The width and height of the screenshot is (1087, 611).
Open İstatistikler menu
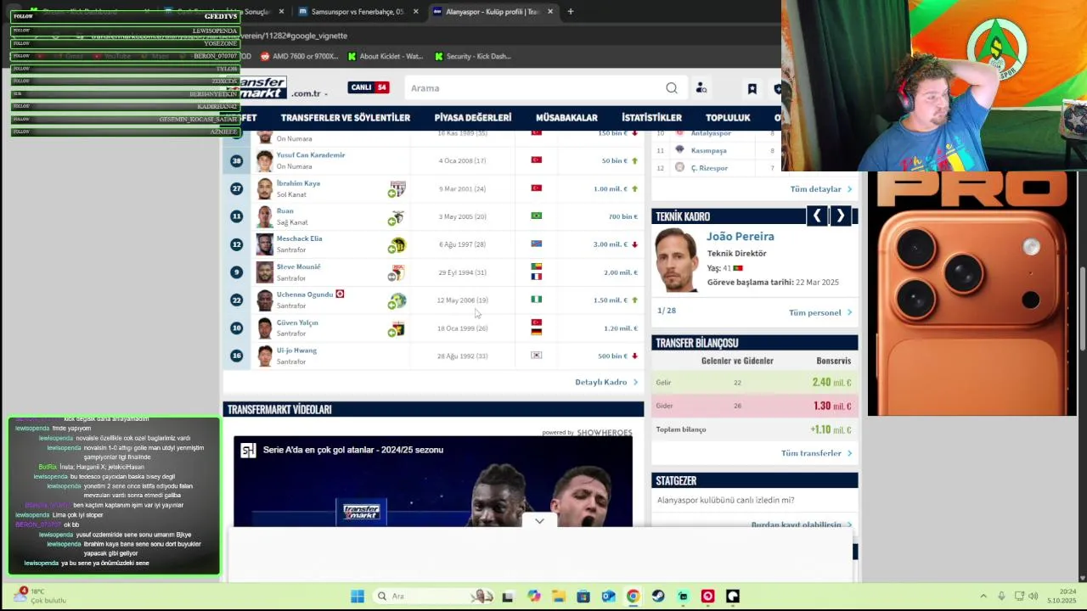651,118
